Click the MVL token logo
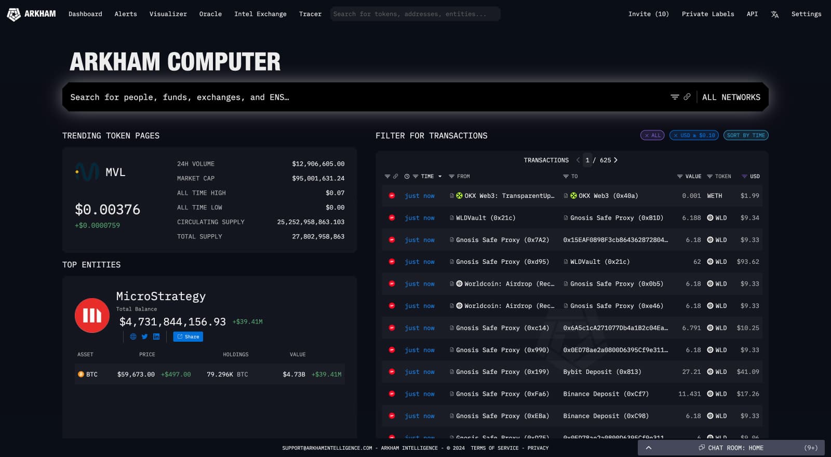Viewport: 831px width, 457px height. 87,172
